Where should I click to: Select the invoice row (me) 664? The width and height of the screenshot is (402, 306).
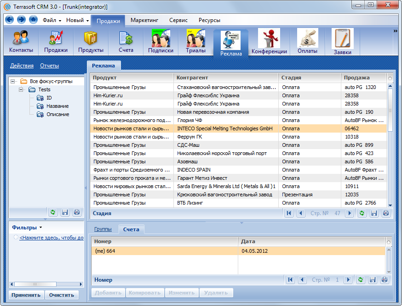click(x=238, y=251)
